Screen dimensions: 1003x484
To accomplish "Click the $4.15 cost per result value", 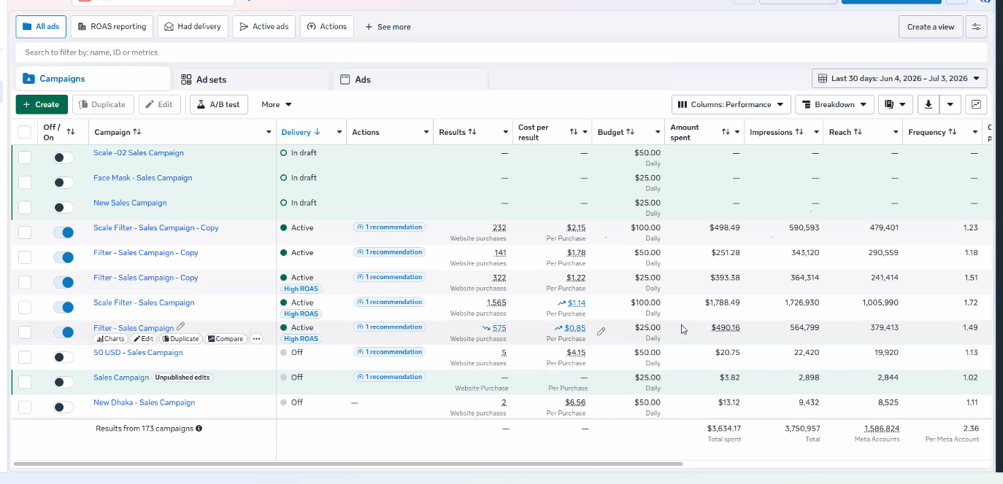I will click(576, 353).
